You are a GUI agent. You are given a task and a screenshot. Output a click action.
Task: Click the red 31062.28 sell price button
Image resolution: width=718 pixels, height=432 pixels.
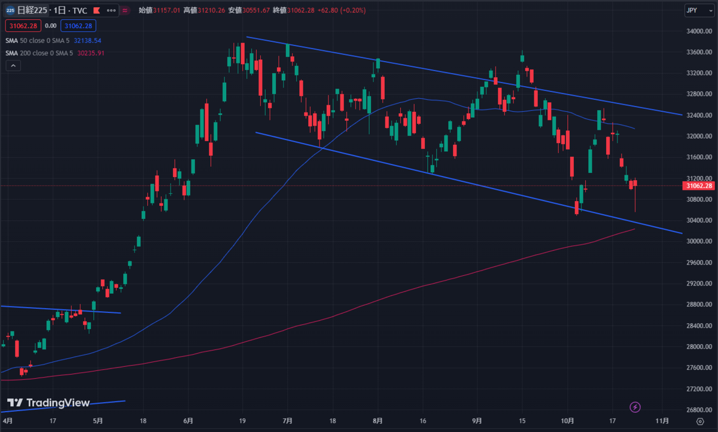click(x=23, y=26)
